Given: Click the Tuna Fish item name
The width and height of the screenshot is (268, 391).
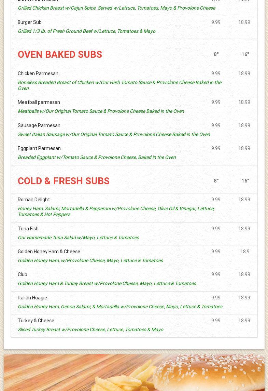Looking at the screenshot, I should (28, 229).
